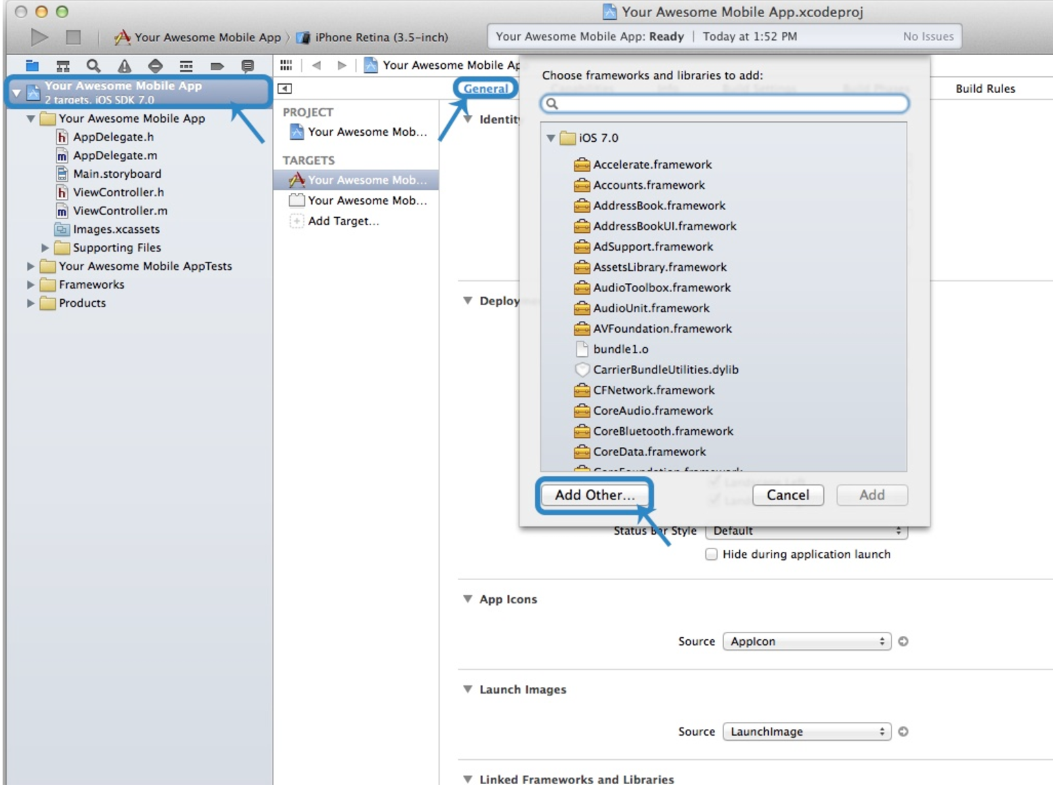Viewport: 1057px width, 794px height.
Task: Expand the Frameworks group
Action: click(x=30, y=285)
